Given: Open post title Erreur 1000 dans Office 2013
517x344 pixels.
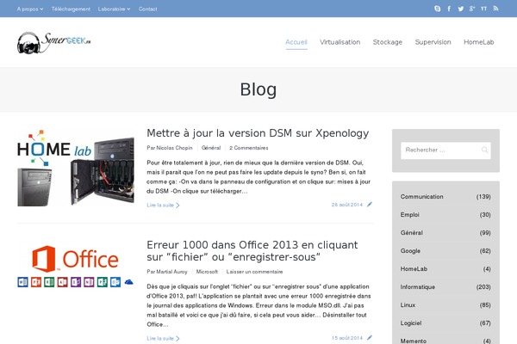Looking at the screenshot, I should (x=252, y=251).
